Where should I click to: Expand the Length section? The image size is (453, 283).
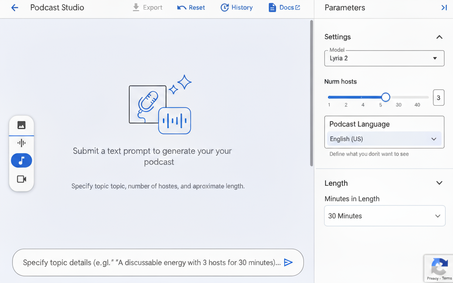click(x=439, y=183)
